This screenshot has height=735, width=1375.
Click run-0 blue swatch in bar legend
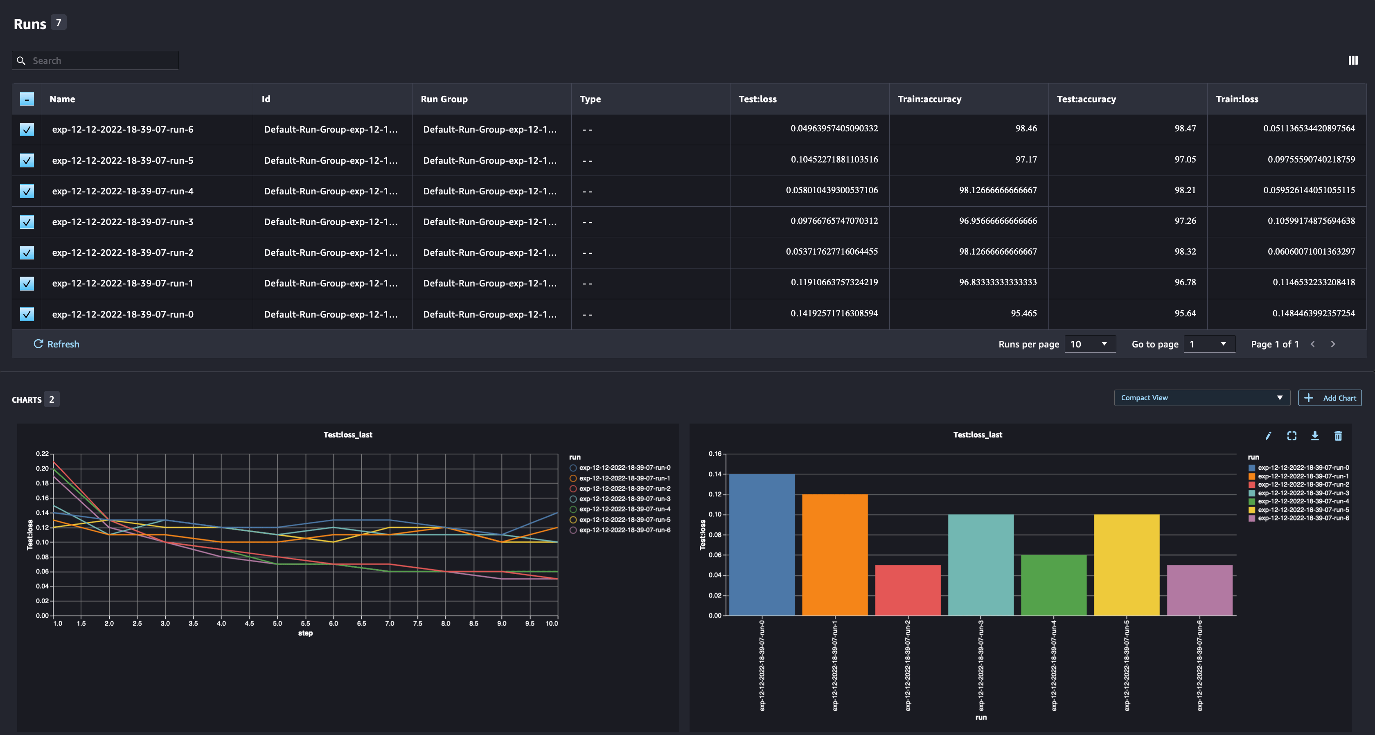coord(1252,468)
